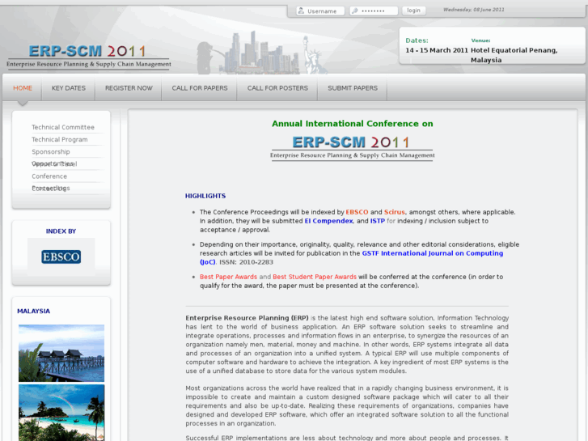The width and height of the screenshot is (588, 441).
Task: Click 'ISSN: 2010-2283' text
Action: click(246, 262)
